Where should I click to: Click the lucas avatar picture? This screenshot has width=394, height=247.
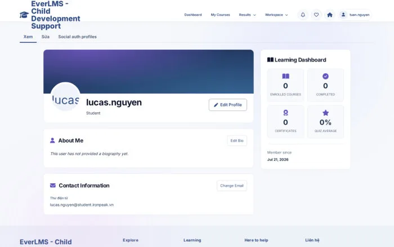coord(65,98)
